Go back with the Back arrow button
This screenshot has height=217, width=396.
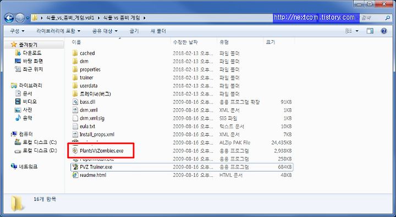9,18
